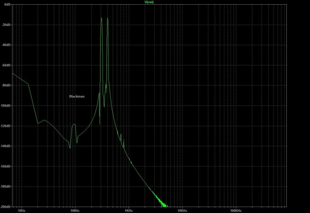This screenshot has height=213, width=310.
Task: Click the -200dB vertical axis label
Action: coord(6,207)
